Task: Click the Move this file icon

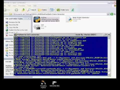Action: 7,25
